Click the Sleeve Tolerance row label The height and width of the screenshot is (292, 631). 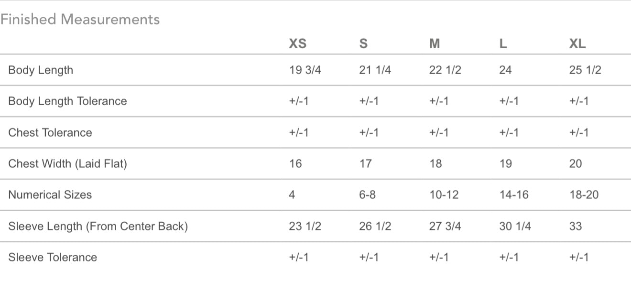tap(53, 258)
